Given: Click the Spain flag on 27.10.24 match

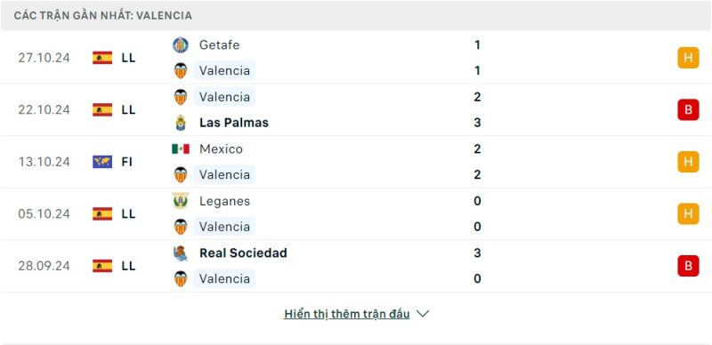Looking at the screenshot, I should point(102,58).
